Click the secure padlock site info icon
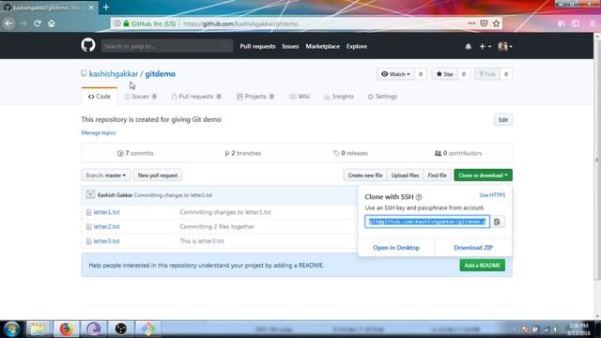 126,23
